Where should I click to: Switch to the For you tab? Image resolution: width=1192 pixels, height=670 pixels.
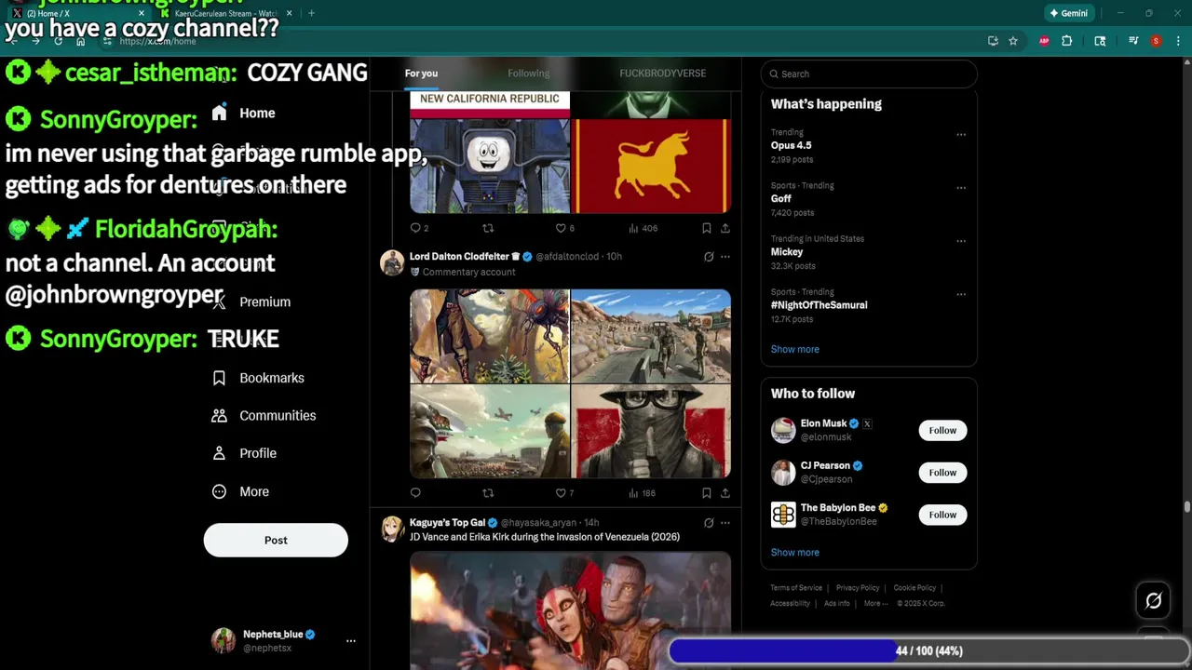(x=421, y=73)
